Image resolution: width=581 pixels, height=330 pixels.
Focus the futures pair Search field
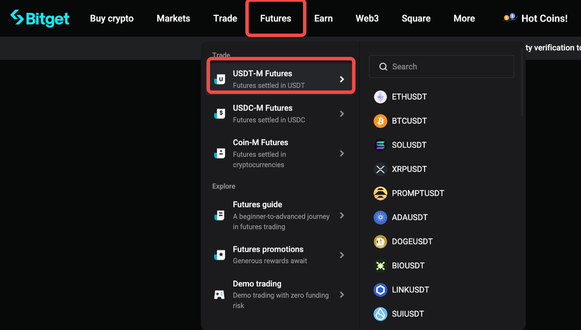441,67
